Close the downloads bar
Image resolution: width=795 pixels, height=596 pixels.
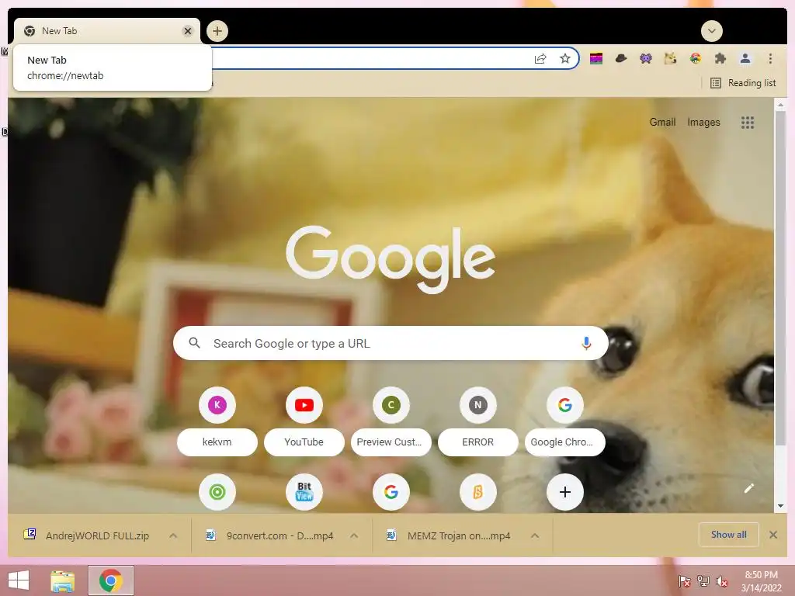[773, 534]
